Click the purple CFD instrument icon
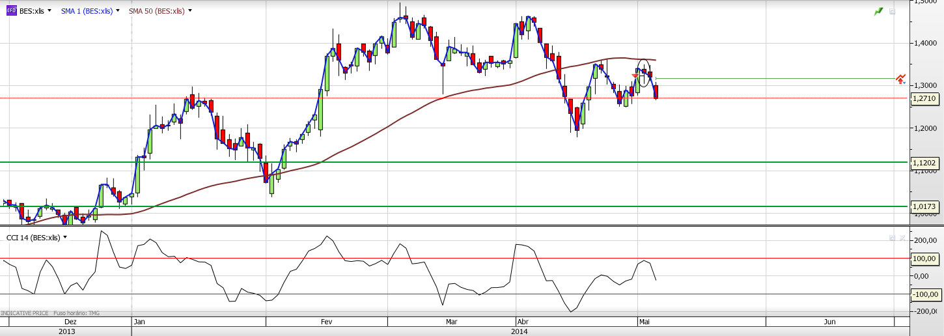This screenshot has height=336, width=944. (11, 11)
